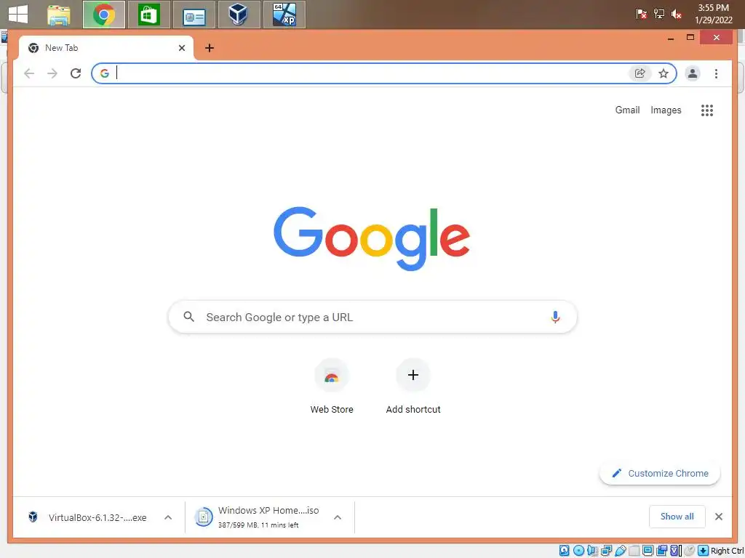Click the VirtualBox keyboard capture arrow icon

coord(704,551)
